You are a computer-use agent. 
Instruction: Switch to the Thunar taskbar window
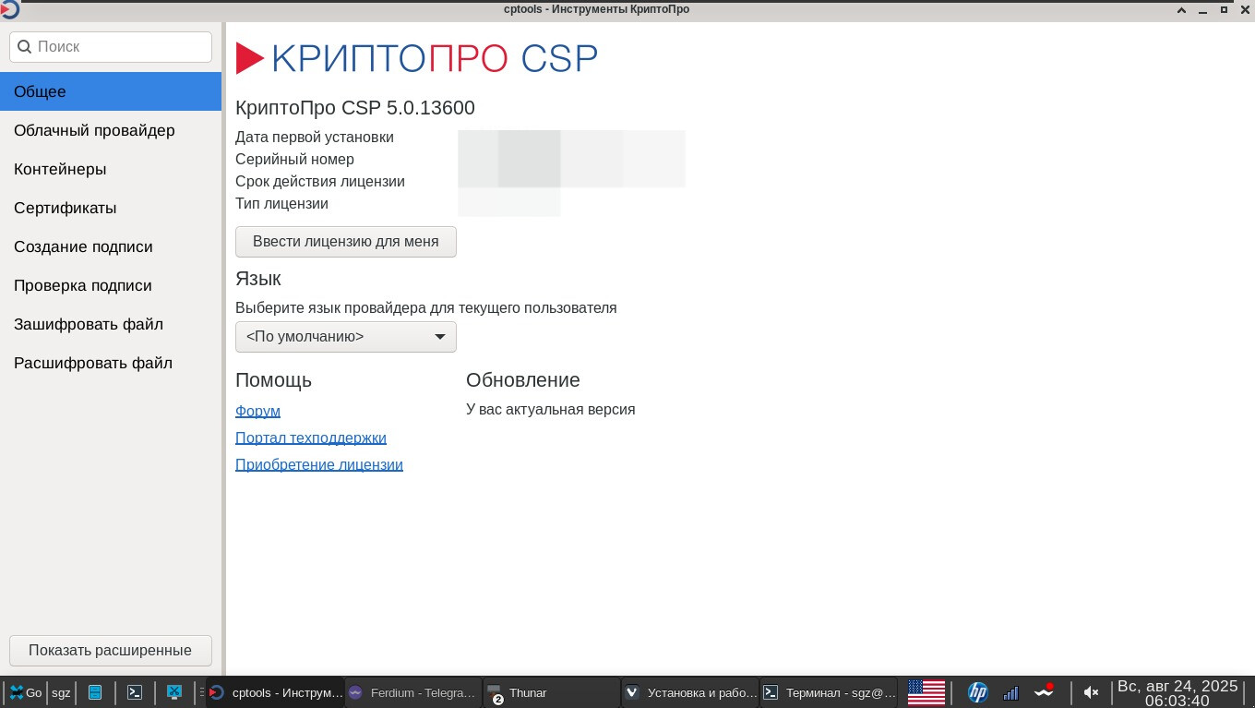[551, 692]
